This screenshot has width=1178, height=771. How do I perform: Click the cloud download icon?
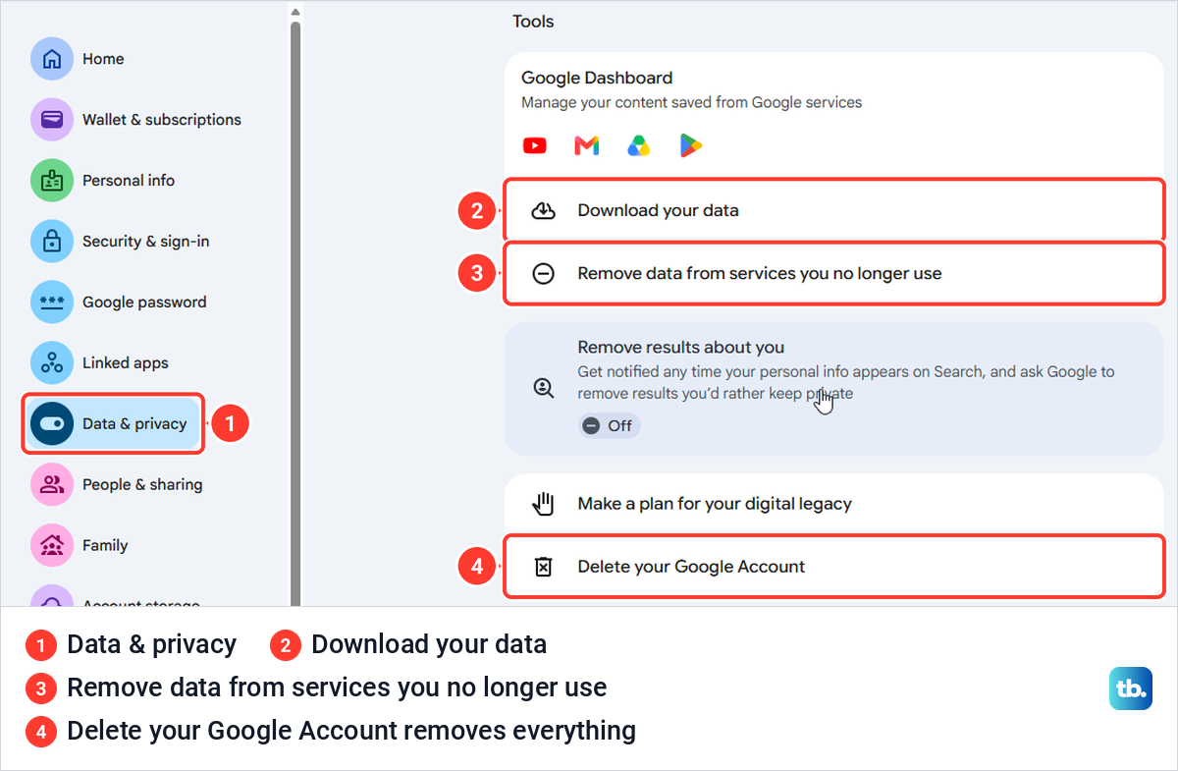543,210
